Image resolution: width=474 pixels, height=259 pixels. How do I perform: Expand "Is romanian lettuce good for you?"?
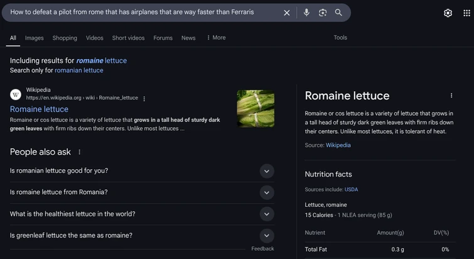pyautogui.click(x=267, y=171)
